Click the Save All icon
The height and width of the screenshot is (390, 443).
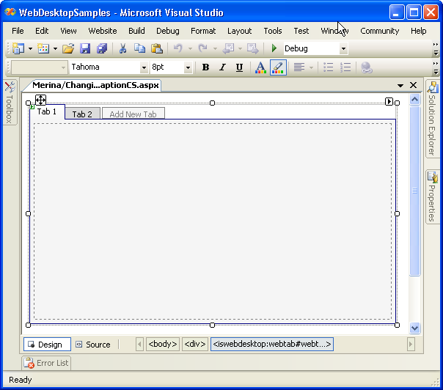click(x=101, y=48)
